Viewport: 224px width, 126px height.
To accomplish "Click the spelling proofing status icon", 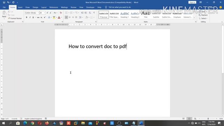I will (21, 119).
